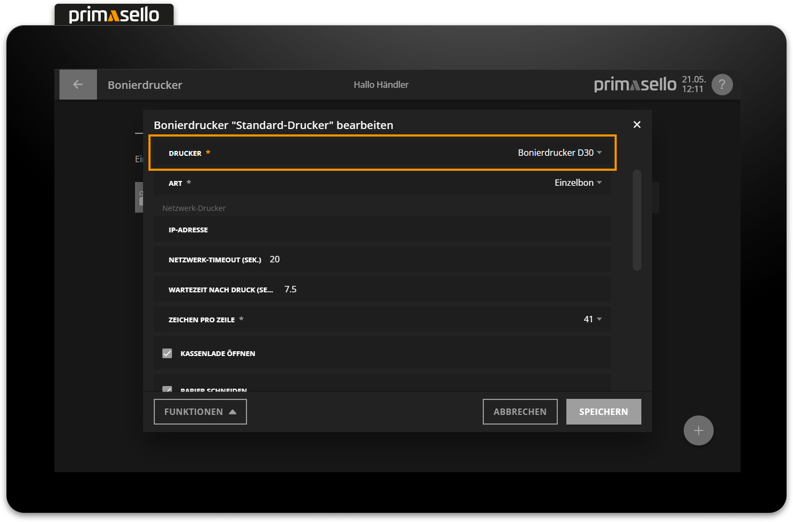Click the Funktionen up-arrow triangle
This screenshot has height=522, width=793.
click(x=233, y=412)
